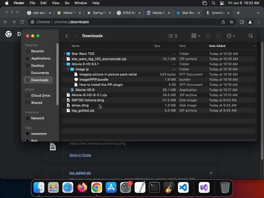The height and width of the screenshot is (198, 264).
Task: Open Visual Studio Code in Dock
Action: pos(183,187)
